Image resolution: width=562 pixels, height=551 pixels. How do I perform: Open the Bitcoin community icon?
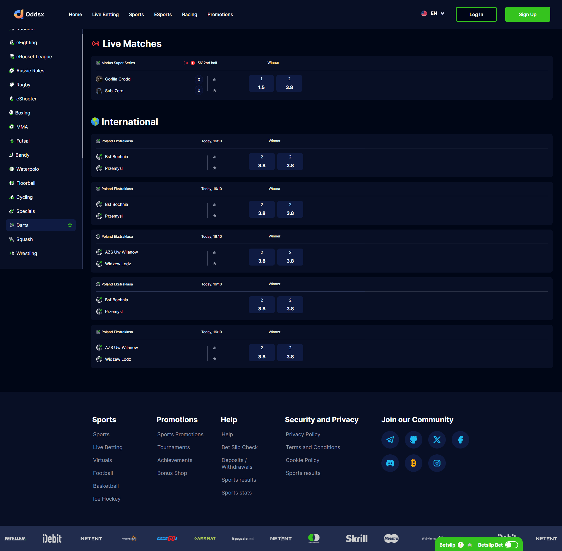[413, 463]
